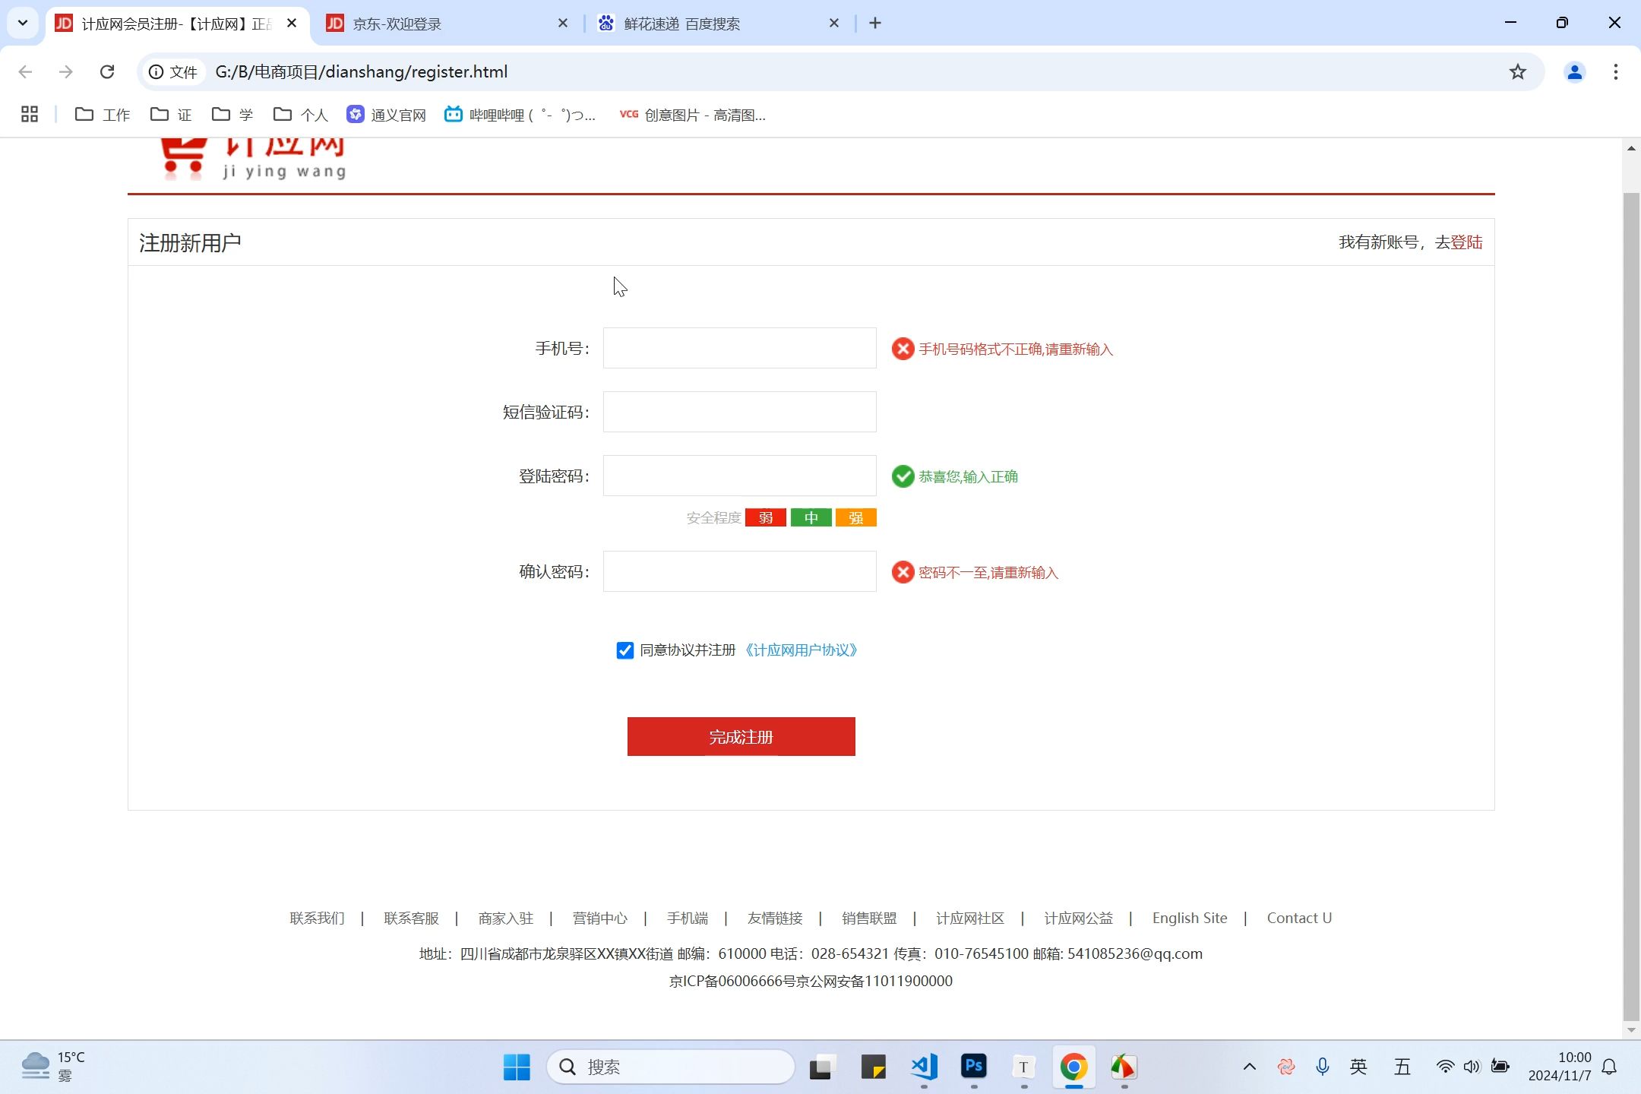Open the Typora T app on taskbar
The image size is (1641, 1094).
tap(1024, 1067)
